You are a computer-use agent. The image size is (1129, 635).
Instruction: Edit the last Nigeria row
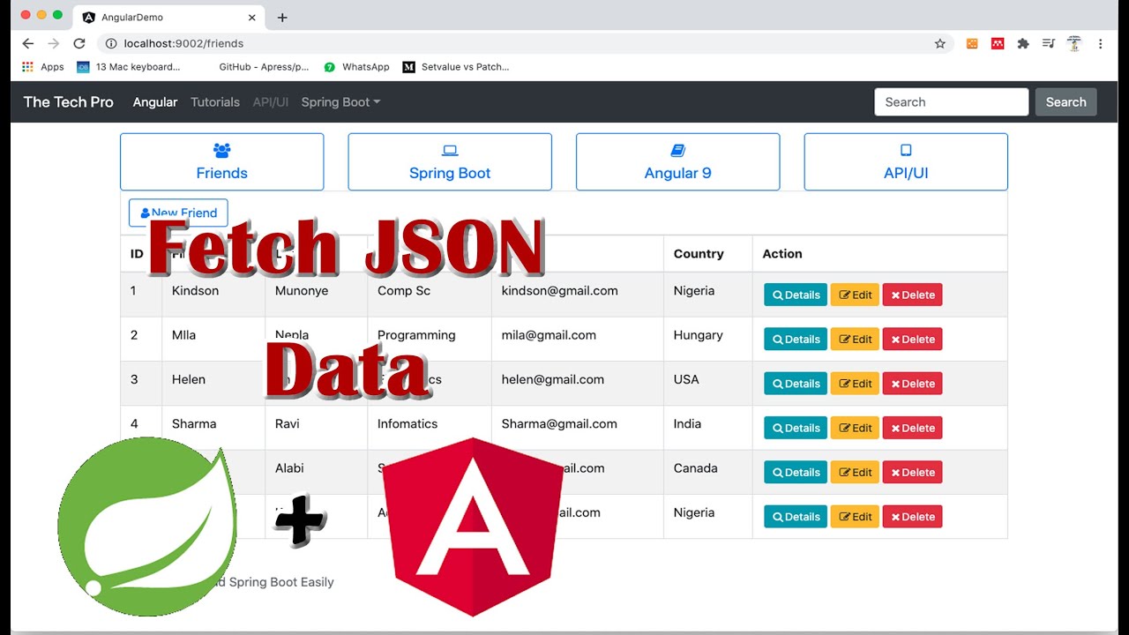[855, 517]
